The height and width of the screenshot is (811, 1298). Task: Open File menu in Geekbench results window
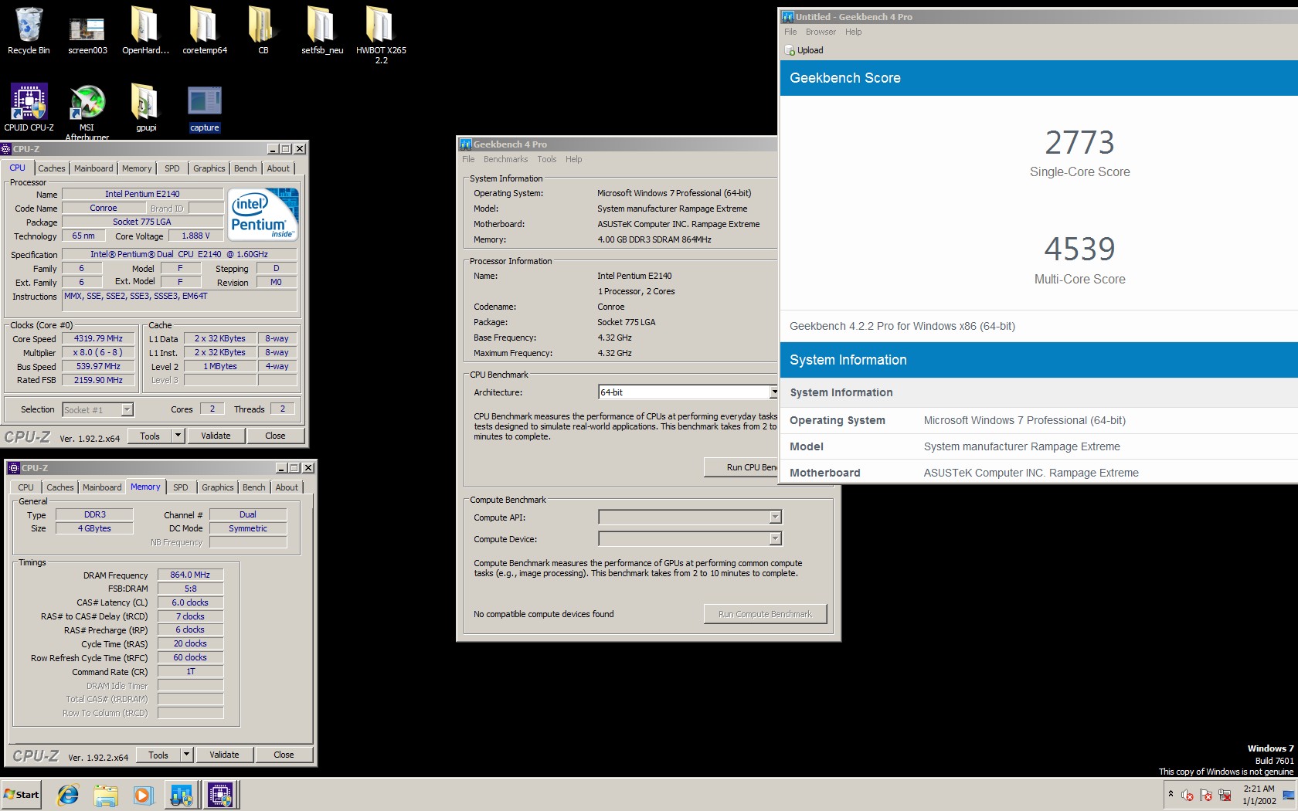(x=790, y=32)
